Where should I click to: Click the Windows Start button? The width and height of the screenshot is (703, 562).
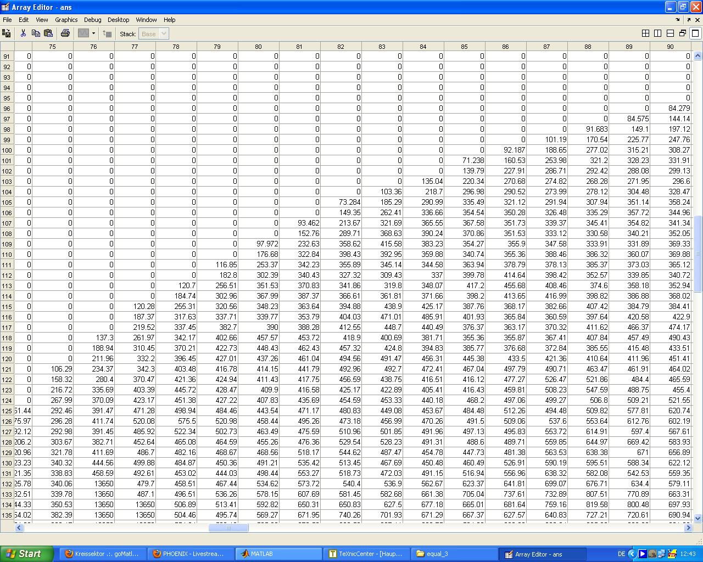click(26, 554)
